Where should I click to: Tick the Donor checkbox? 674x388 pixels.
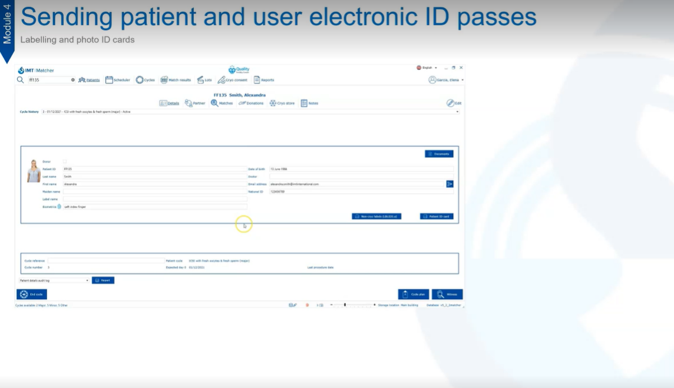click(65, 161)
